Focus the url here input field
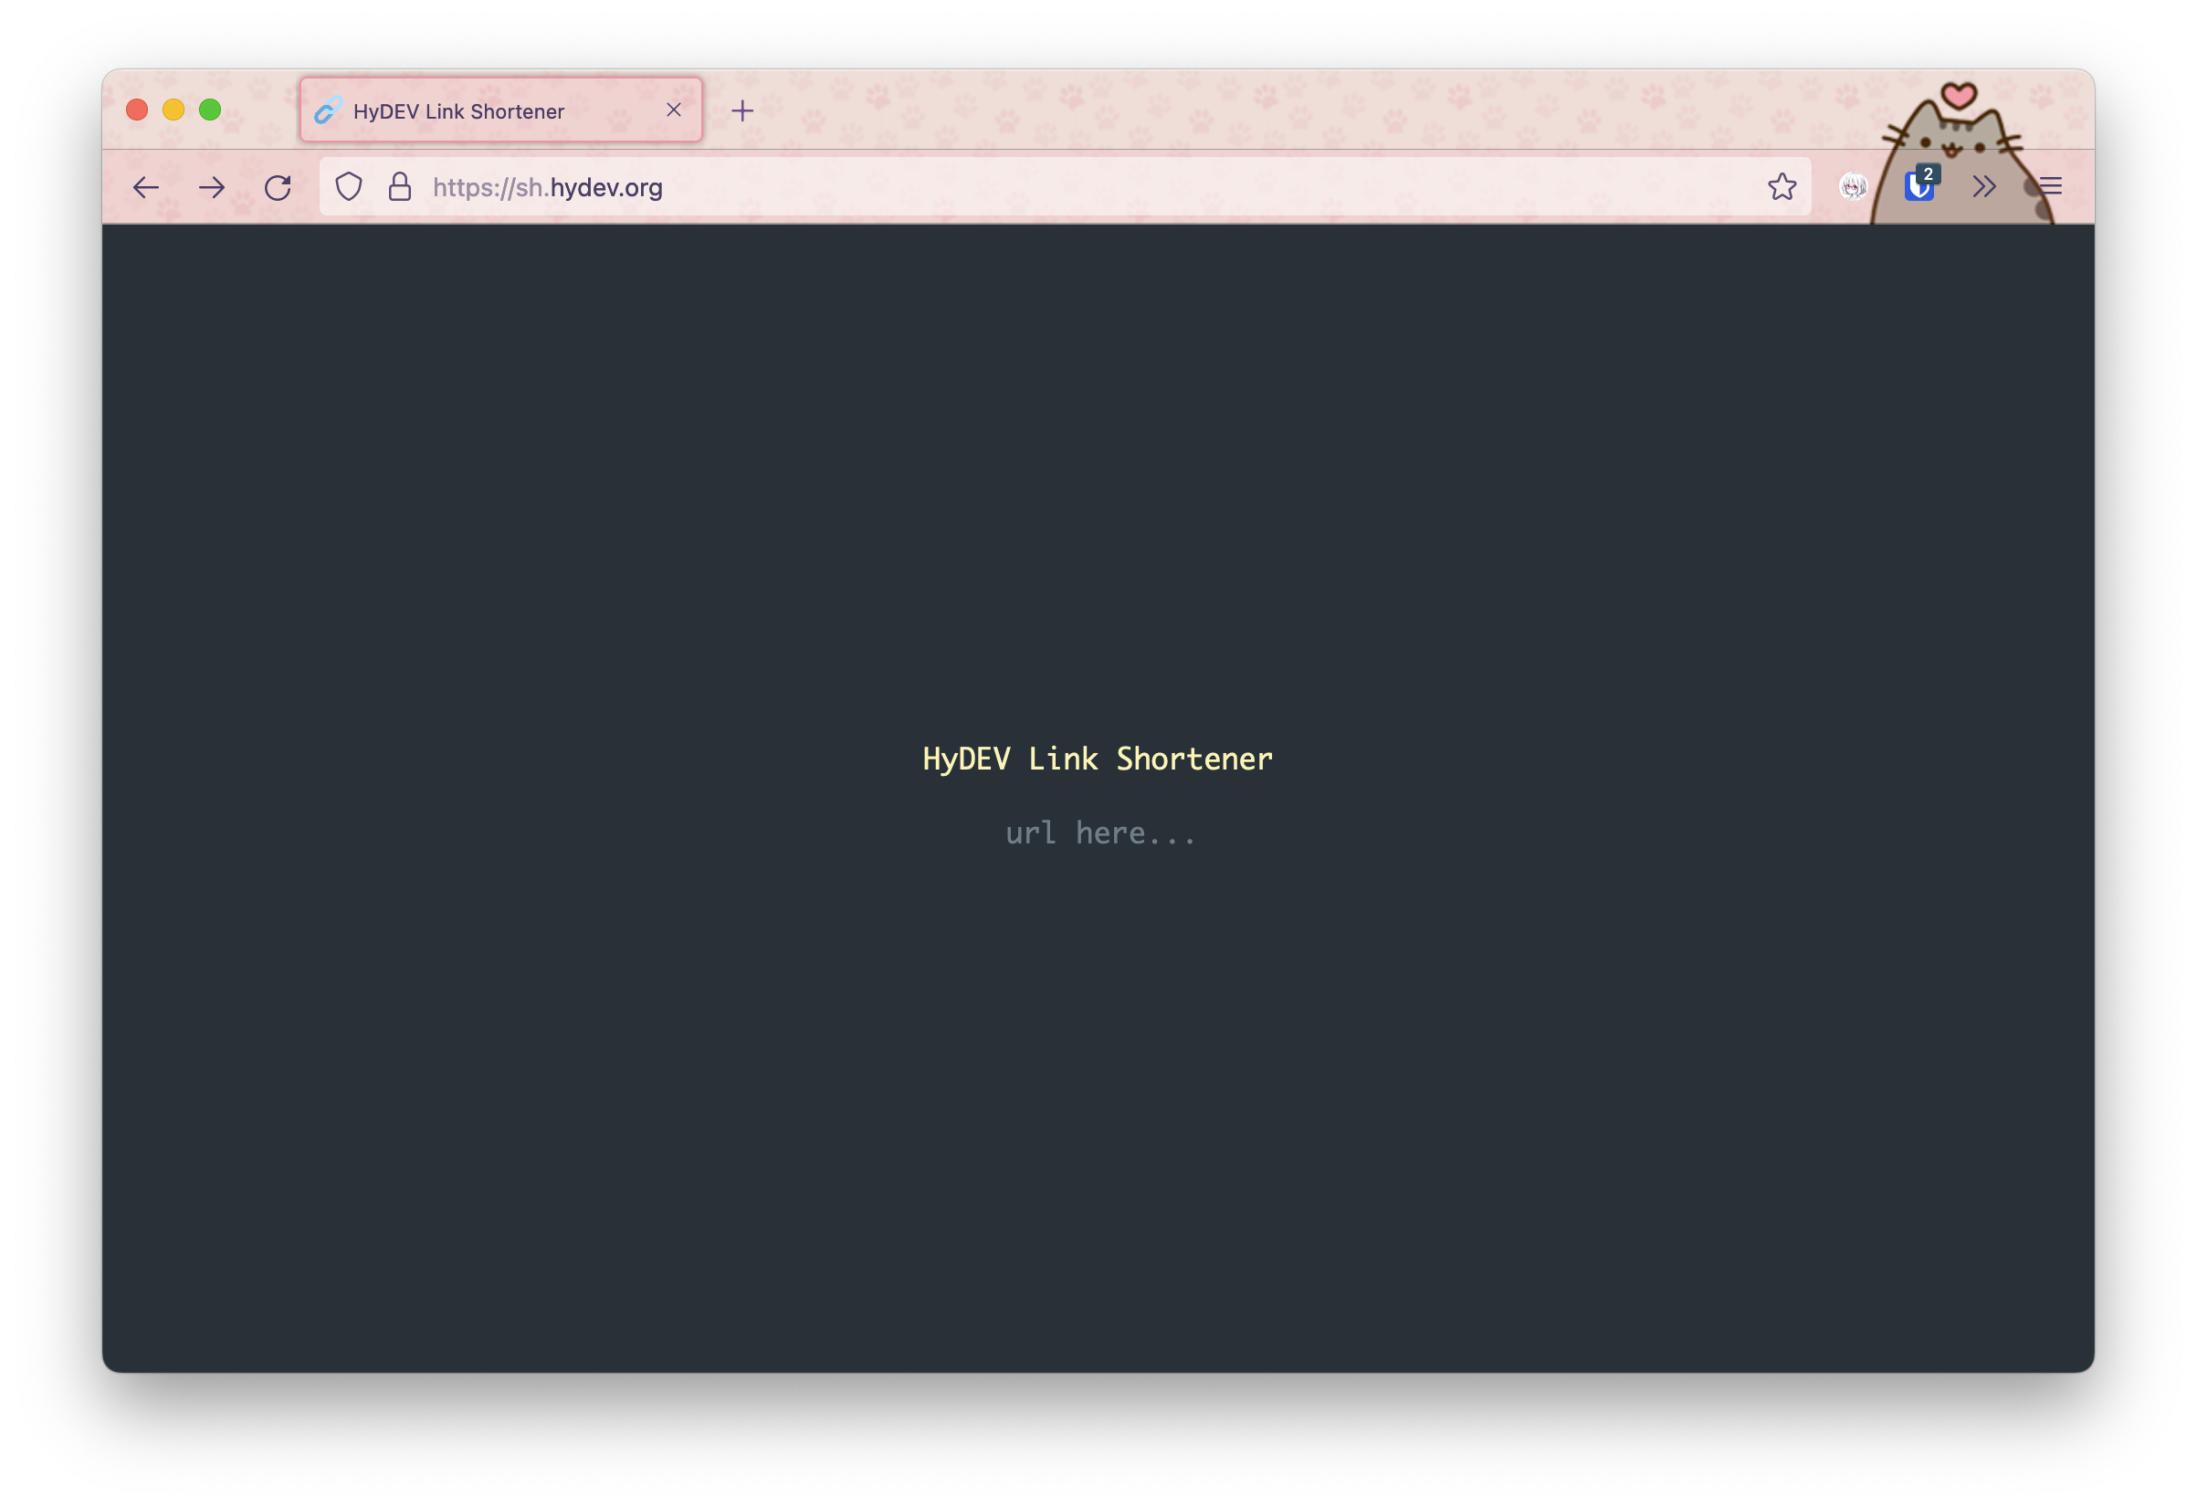 pyautogui.click(x=1098, y=833)
